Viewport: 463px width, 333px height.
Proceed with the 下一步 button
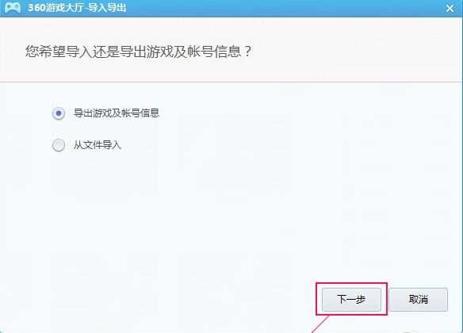tap(351, 300)
